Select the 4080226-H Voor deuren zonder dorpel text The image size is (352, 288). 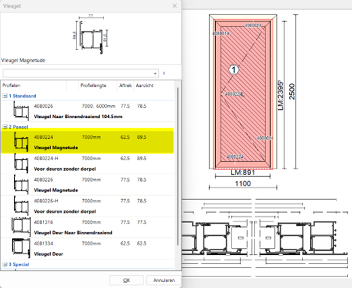[x=65, y=211]
